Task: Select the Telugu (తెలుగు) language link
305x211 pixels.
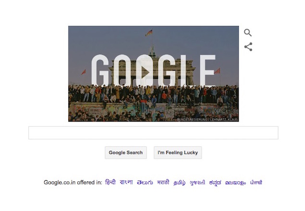Action: tap(145, 183)
